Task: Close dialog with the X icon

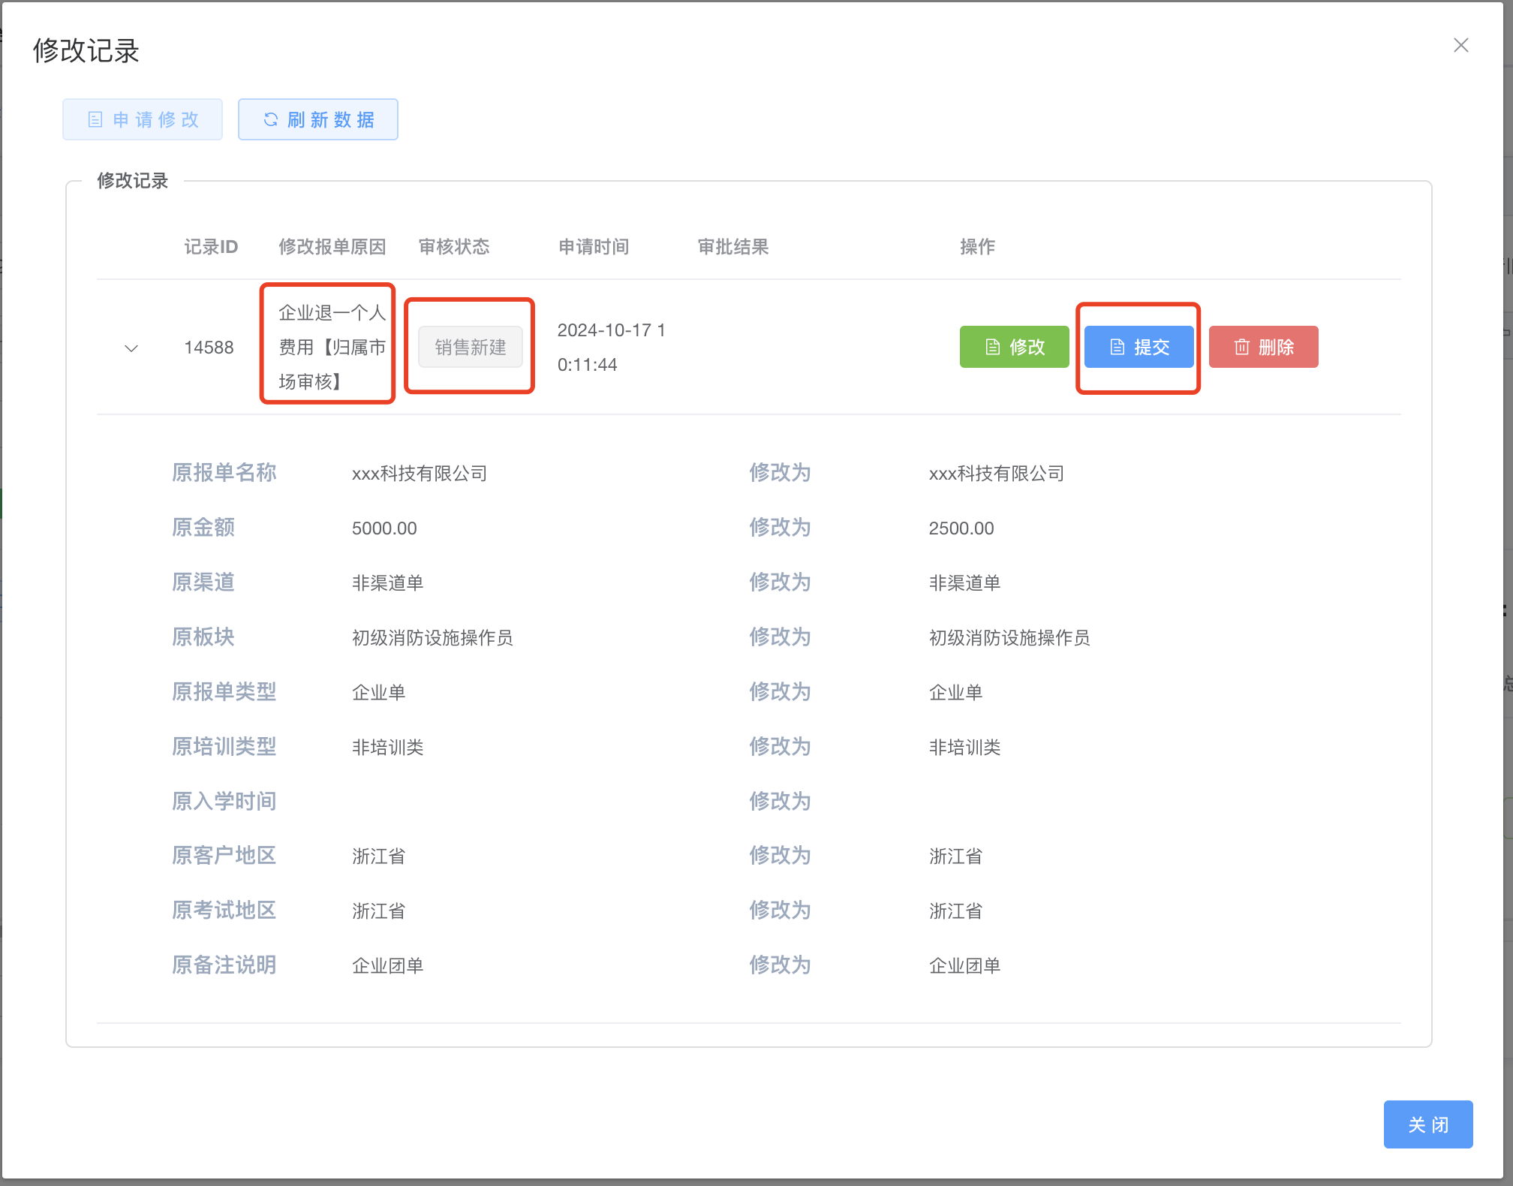Action: click(1460, 46)
